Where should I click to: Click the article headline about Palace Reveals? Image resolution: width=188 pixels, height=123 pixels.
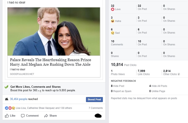50,62
